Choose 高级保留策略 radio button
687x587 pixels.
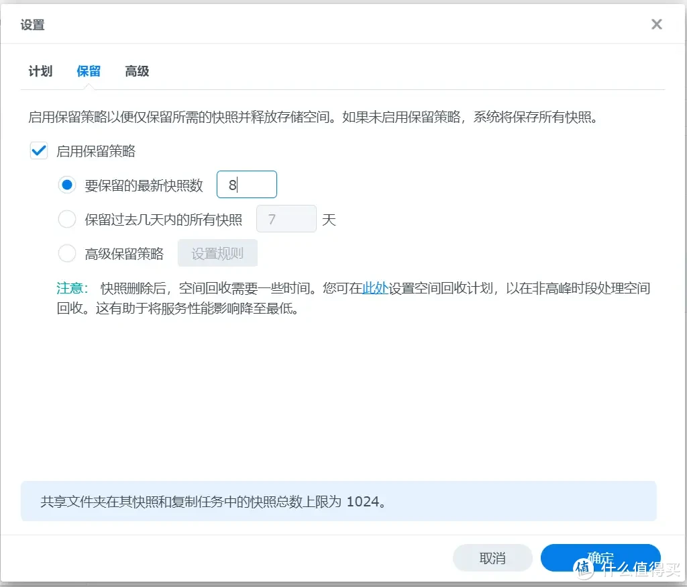click(x=67, y=253)
